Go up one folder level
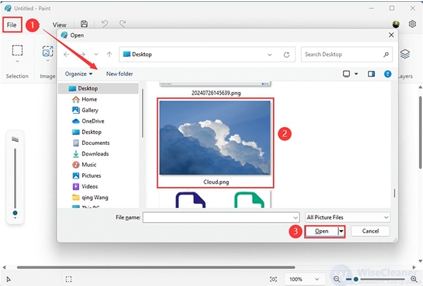The width and height of the screenshot is (423, 286). [109, 55]
